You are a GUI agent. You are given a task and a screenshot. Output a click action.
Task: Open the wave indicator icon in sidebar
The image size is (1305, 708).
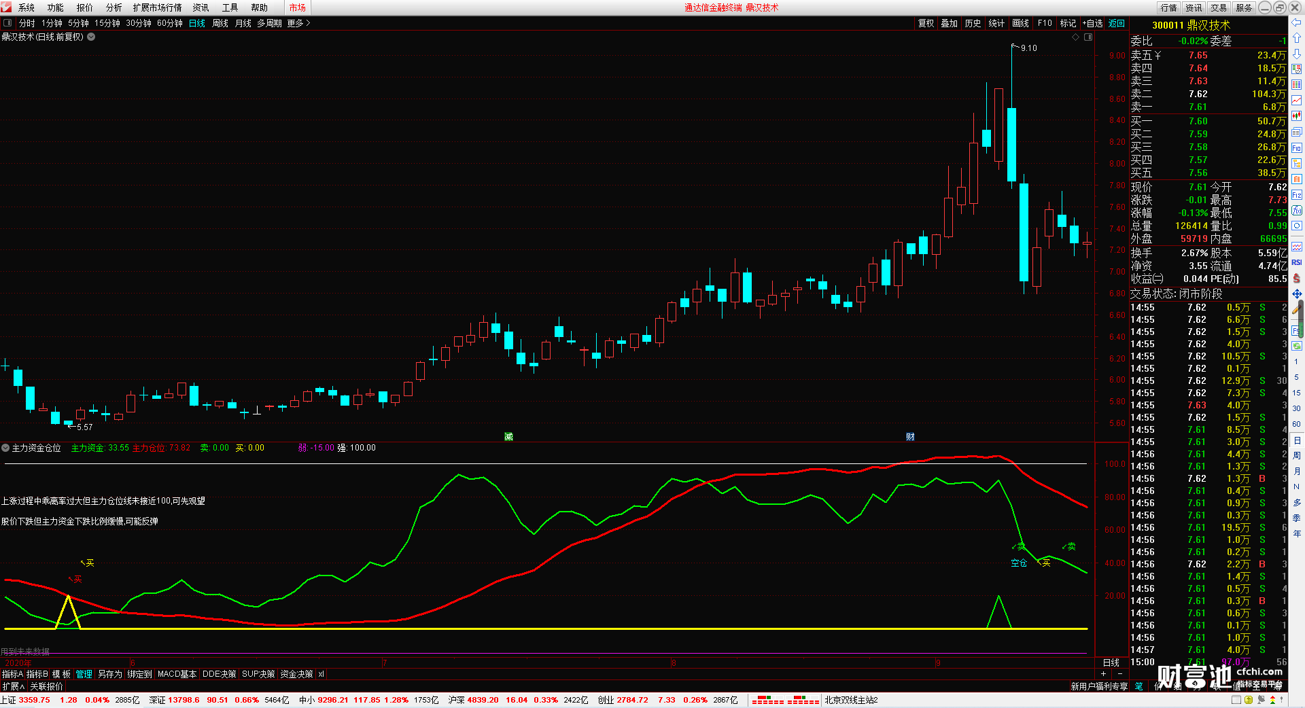[1297, 247]
